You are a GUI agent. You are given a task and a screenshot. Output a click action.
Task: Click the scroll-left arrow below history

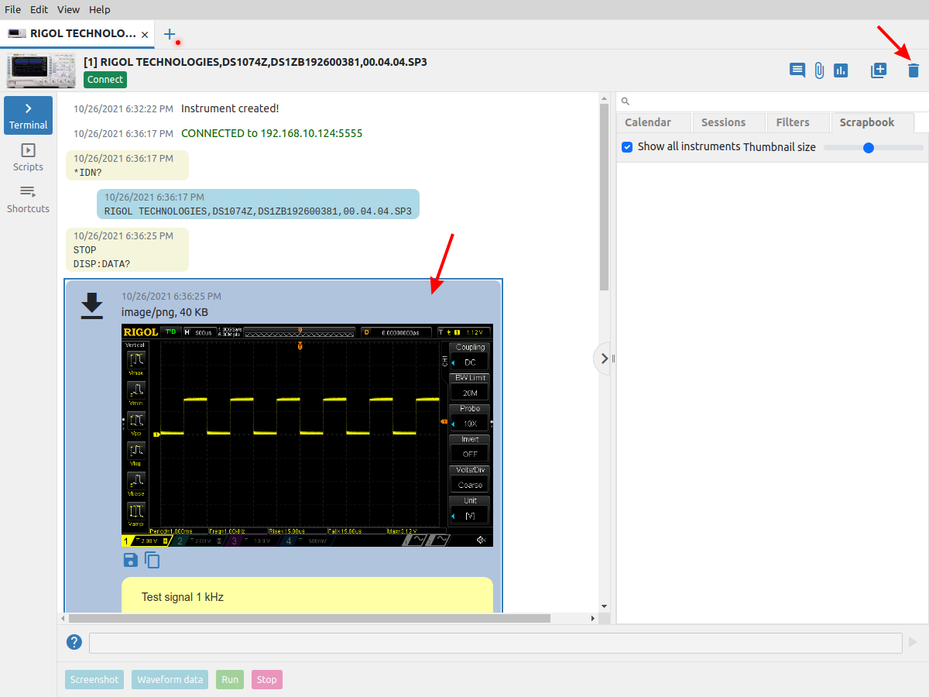point(63,619)
